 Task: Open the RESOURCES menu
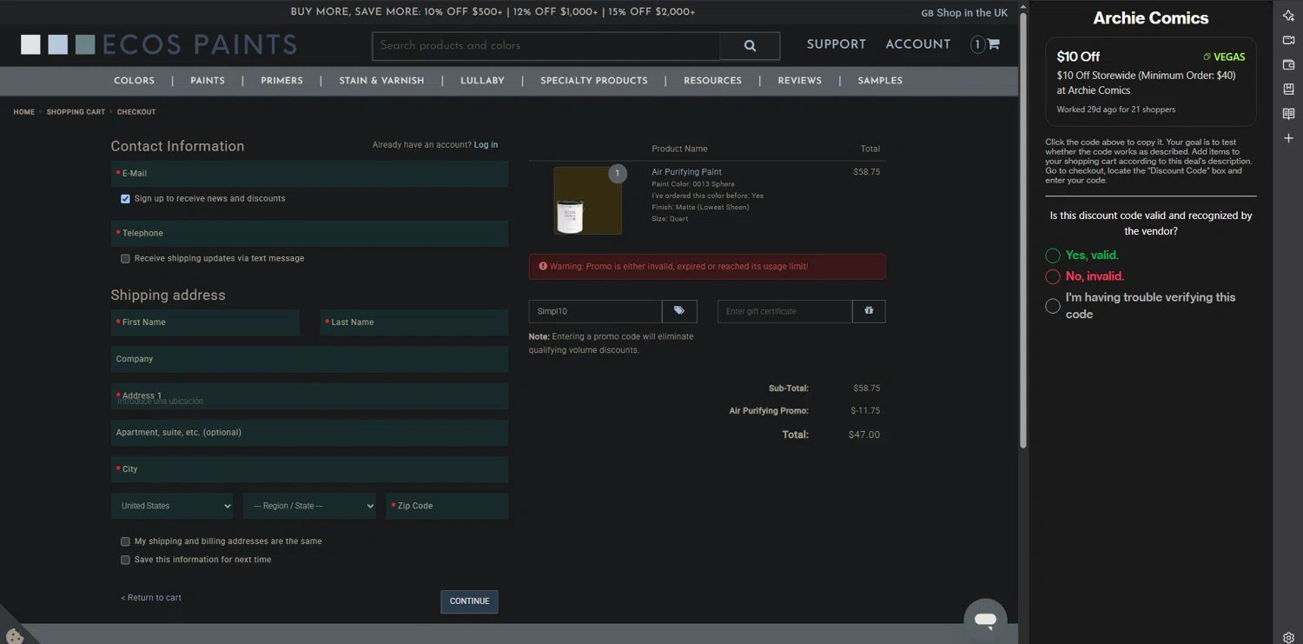[x=712, y=81]
